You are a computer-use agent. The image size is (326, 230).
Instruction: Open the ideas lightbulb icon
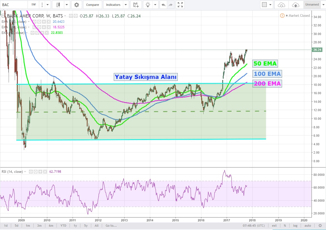(x=148, y=5)
